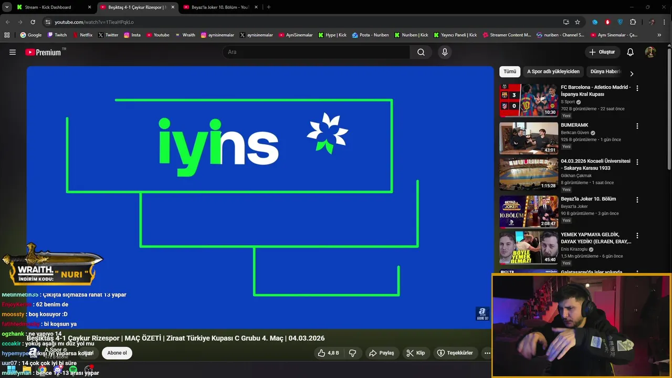The image size is (672, 378).
Task: Open more actions for FC Barcelona video
Action: pos(637,88)
